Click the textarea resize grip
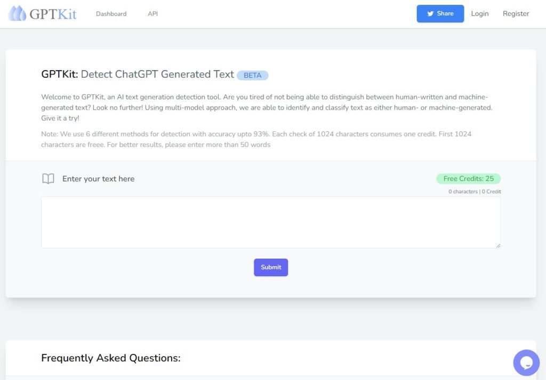The height and width of the screenshot is (380, 546). (499, 246)
